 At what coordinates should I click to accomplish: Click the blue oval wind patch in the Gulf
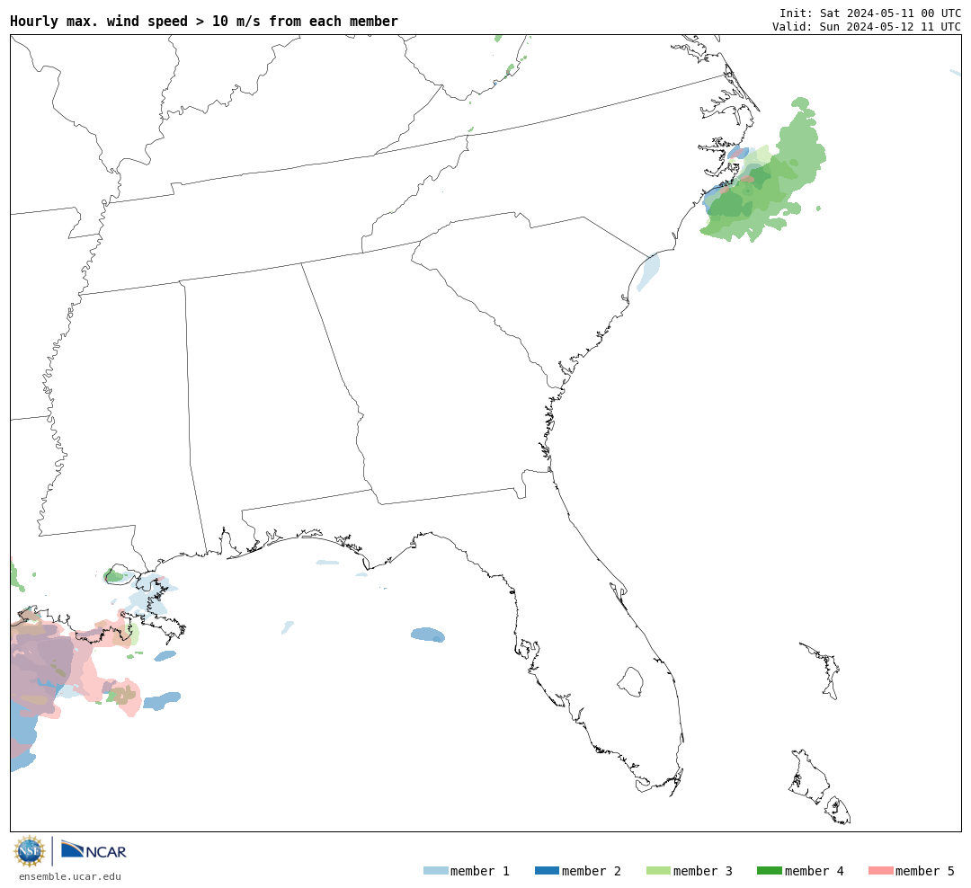coord(427,635)
